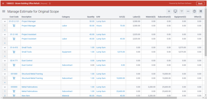The image size is (207, 99).
Task: Open cost code 01-01-2-131 link
Action: [x=14, y=21]
